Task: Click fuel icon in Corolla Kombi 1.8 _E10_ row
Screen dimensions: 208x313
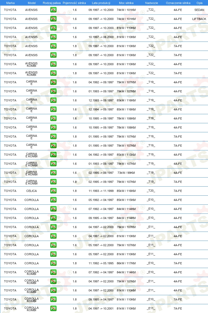Action: click(x=53, y=299)
